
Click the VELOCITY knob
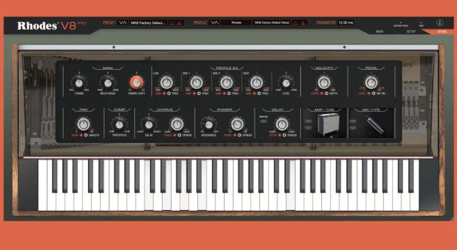(324, 83)
